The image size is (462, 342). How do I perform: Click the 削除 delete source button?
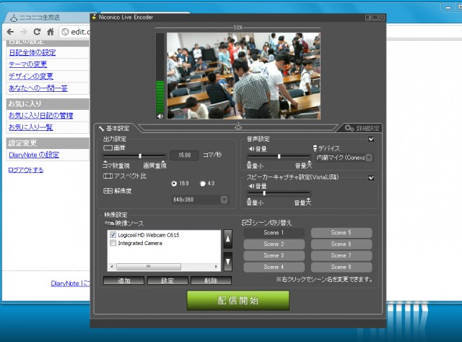pos(211,281)
